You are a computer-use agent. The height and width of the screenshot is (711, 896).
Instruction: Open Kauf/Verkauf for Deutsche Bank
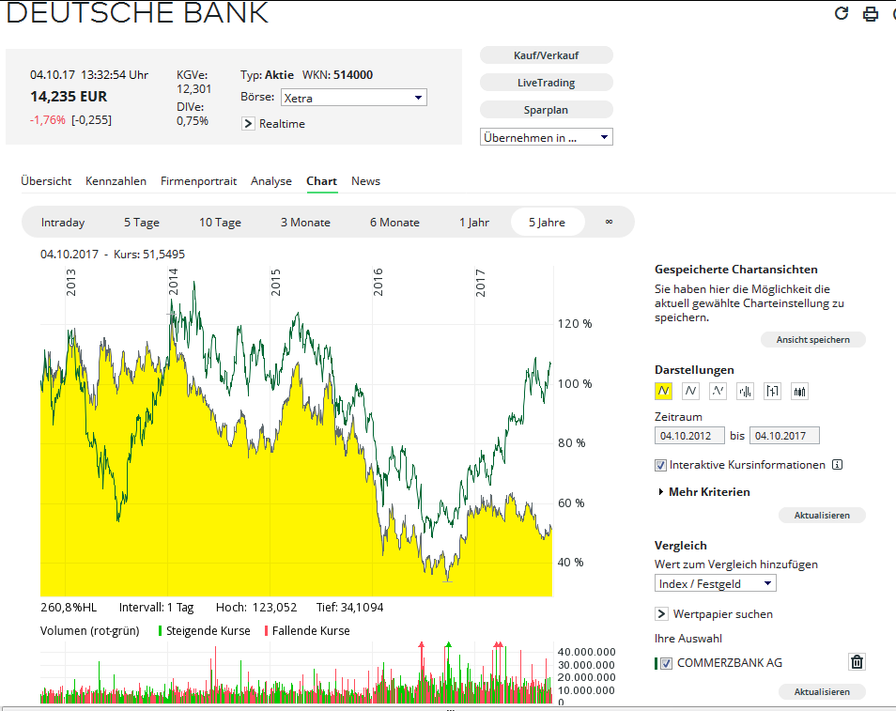coord(546,54)
